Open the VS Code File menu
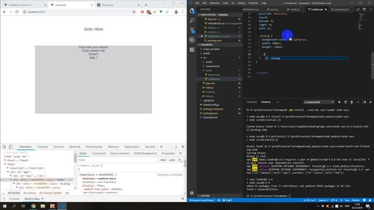The height and width of the screenshot is (210, 374). pyautogui.click(x=198, y=3)
